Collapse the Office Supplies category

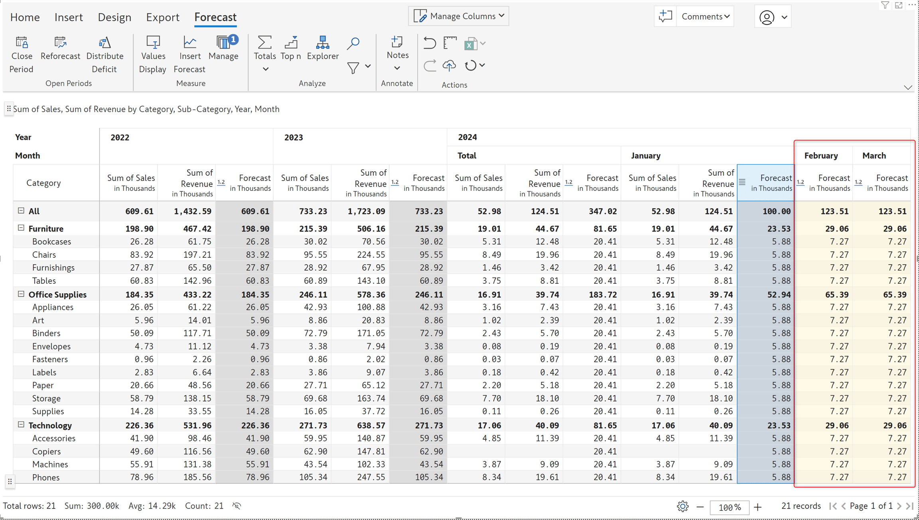pos(21,294)
